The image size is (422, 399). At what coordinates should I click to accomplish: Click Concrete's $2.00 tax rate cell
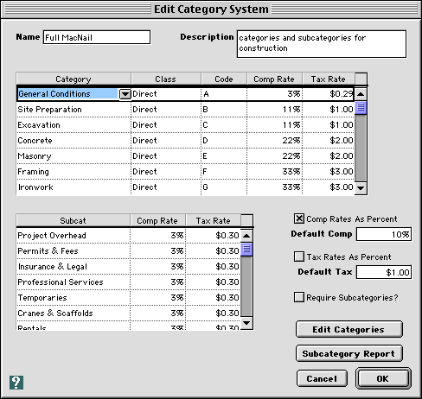click(329, 141)
